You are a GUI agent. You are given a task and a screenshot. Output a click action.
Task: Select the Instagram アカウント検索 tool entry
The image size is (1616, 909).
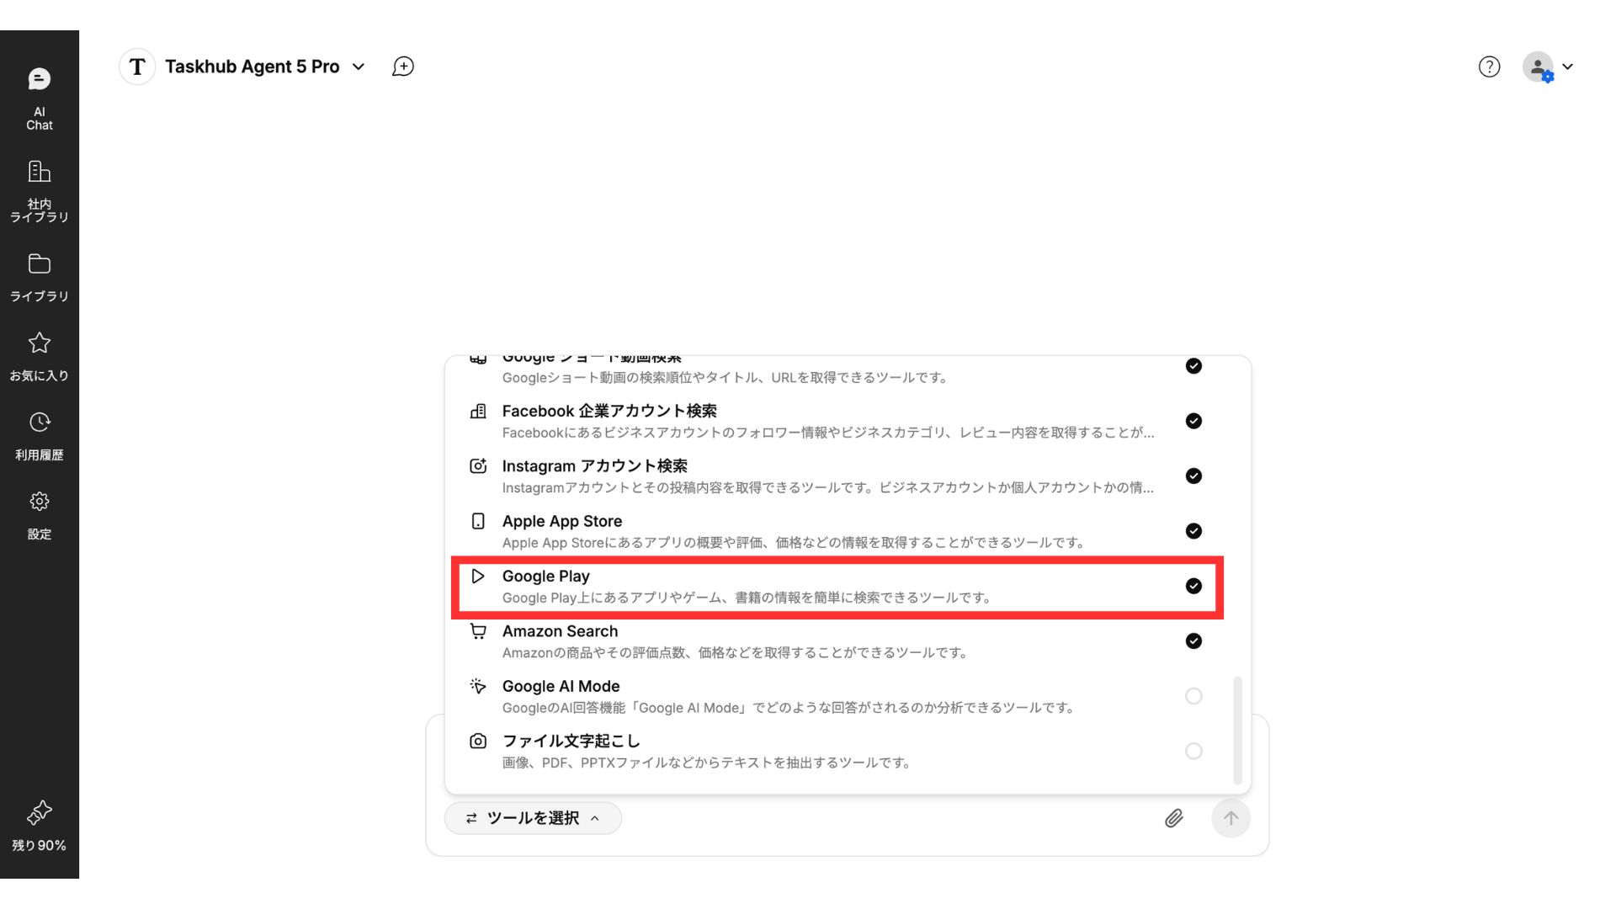coord(594,466)
